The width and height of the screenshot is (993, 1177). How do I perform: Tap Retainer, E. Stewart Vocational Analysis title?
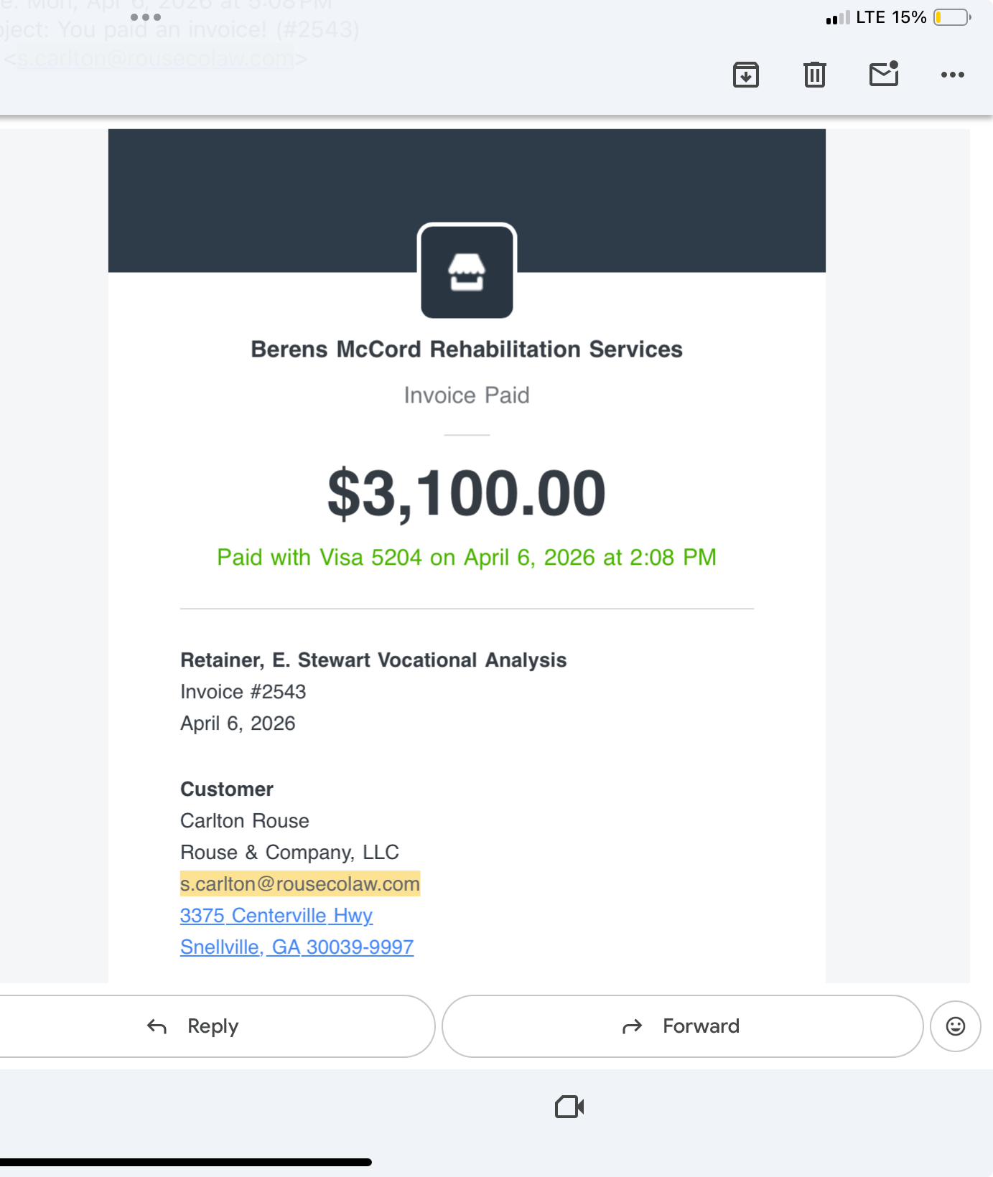373,660
